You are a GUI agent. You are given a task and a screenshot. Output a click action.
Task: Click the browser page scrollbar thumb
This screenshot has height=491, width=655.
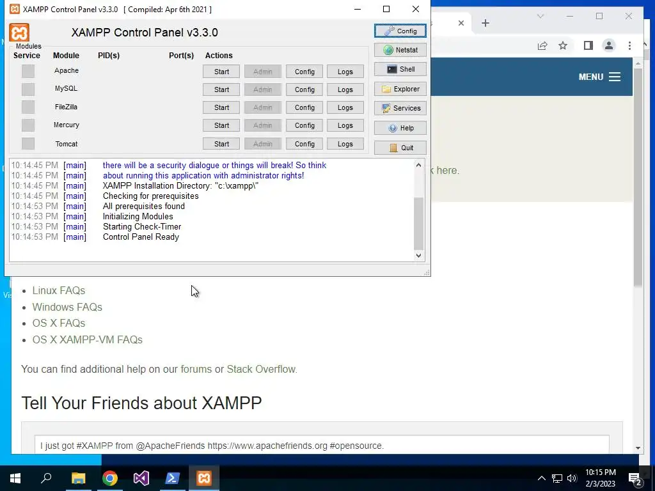(x=638, y=178)
